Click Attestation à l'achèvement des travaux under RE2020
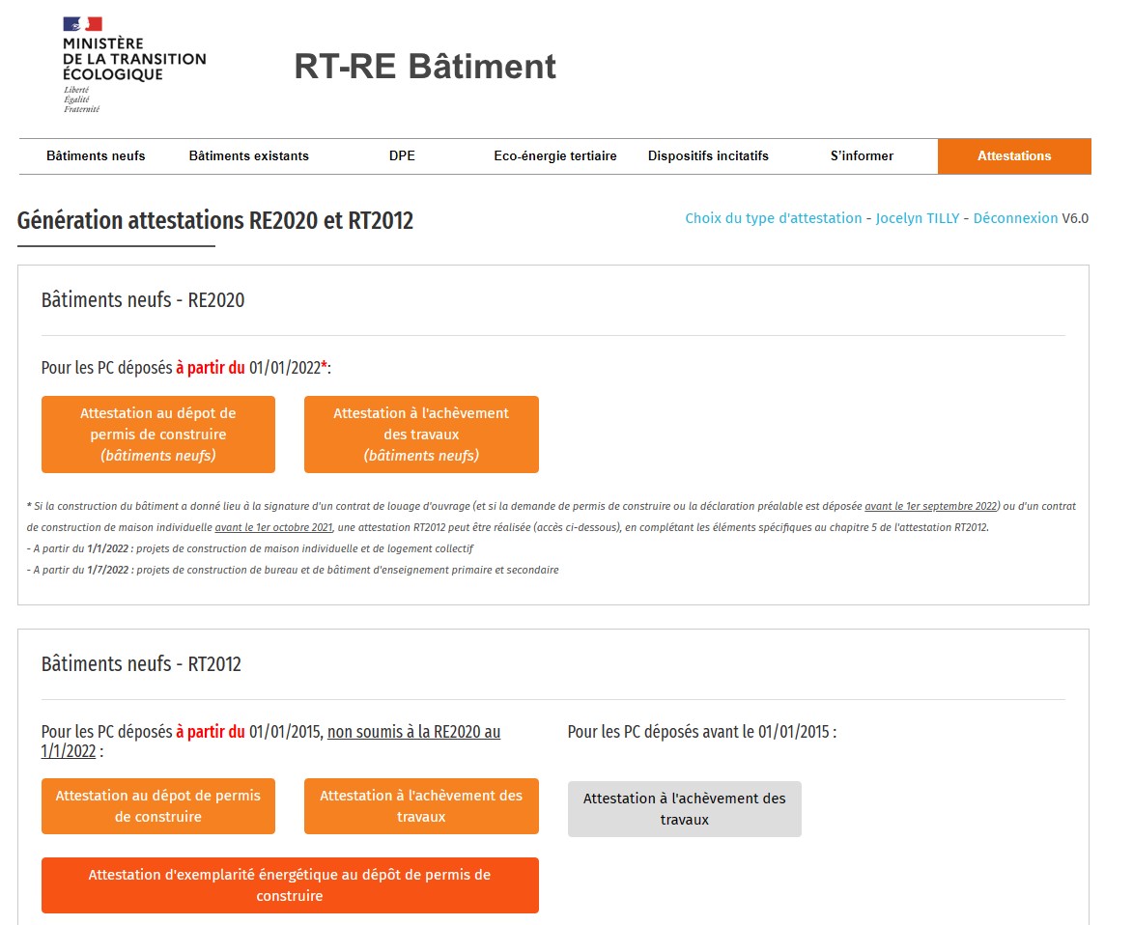 coord(421,434)
